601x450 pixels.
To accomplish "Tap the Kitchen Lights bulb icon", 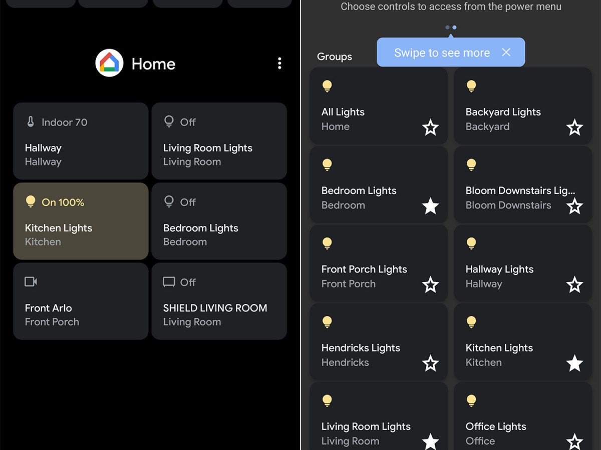I will pos(31,201).
